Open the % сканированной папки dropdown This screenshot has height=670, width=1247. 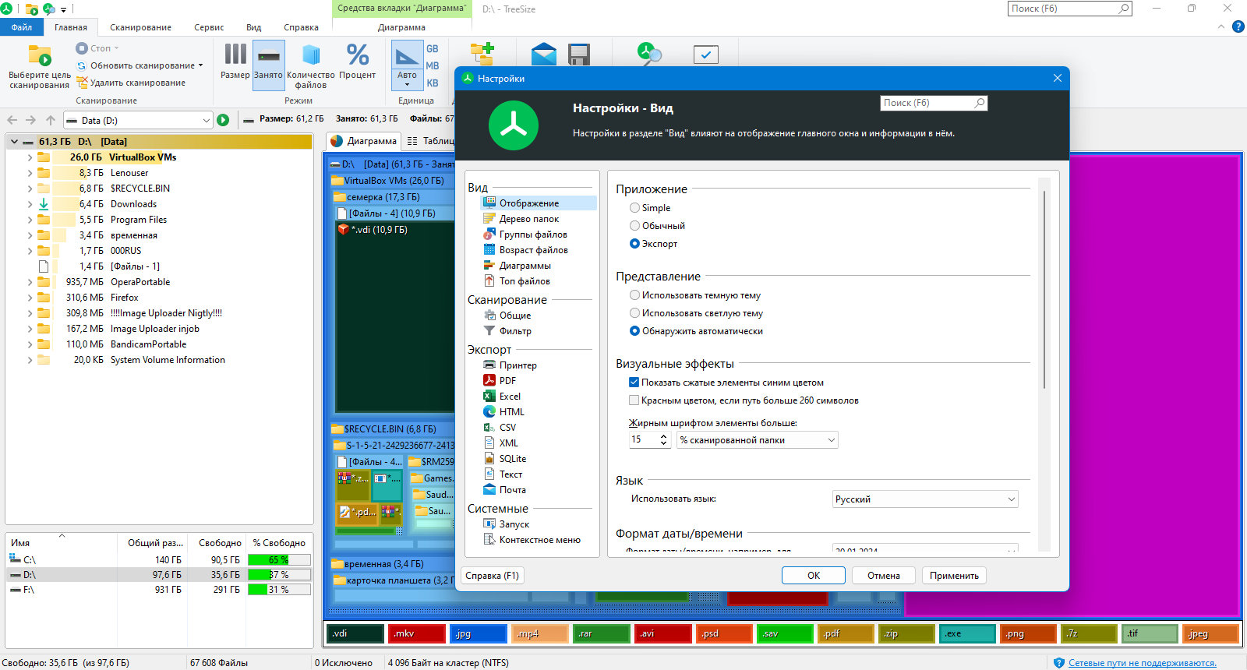click(x=758, y=440)
